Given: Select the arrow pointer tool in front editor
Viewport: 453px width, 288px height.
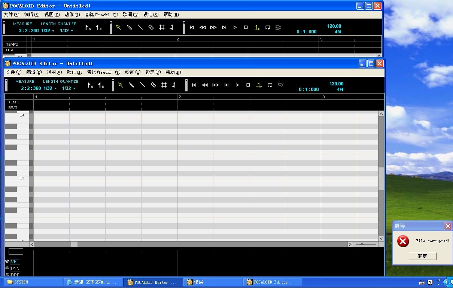Looking at the screenshot, I should pyautogui.click(x=121, y=85).
